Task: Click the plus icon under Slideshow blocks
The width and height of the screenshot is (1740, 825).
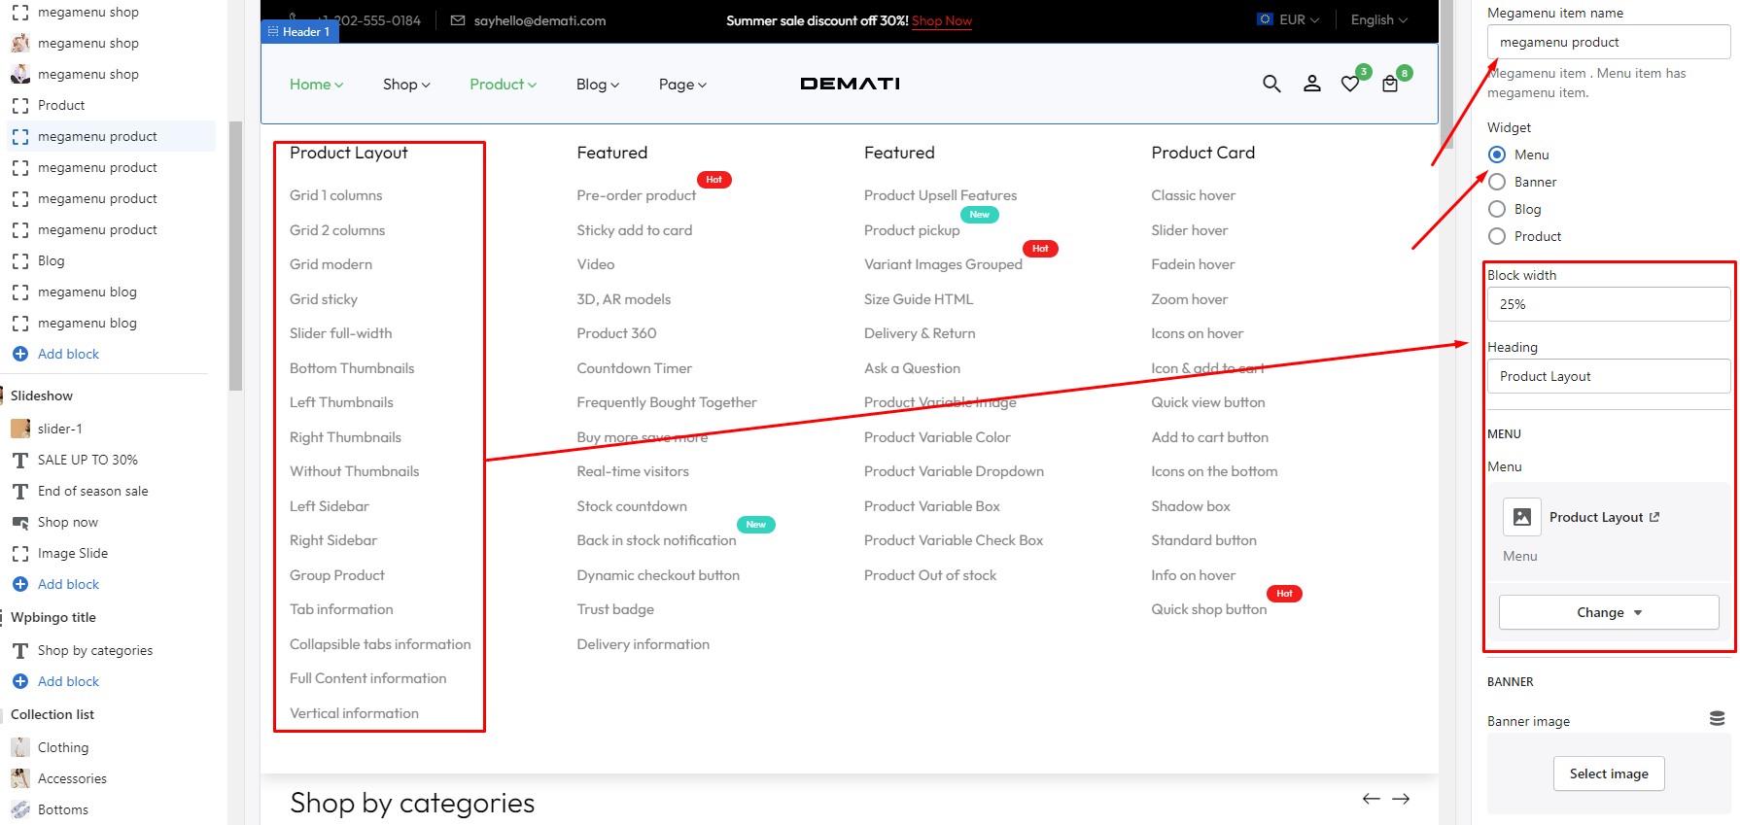Action: pos(20,584)
